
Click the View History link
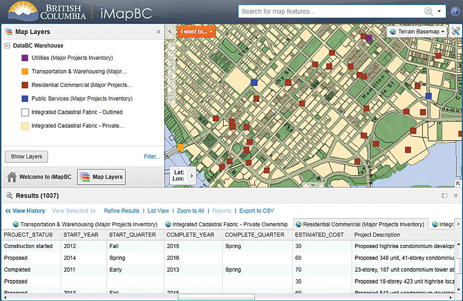(25, 211)
